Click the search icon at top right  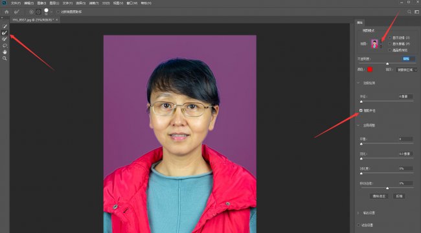coord(409,12)
